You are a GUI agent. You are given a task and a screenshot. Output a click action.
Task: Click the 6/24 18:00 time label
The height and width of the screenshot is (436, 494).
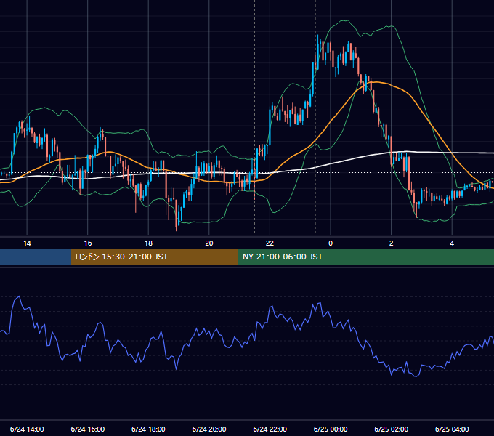coord(148,429)
